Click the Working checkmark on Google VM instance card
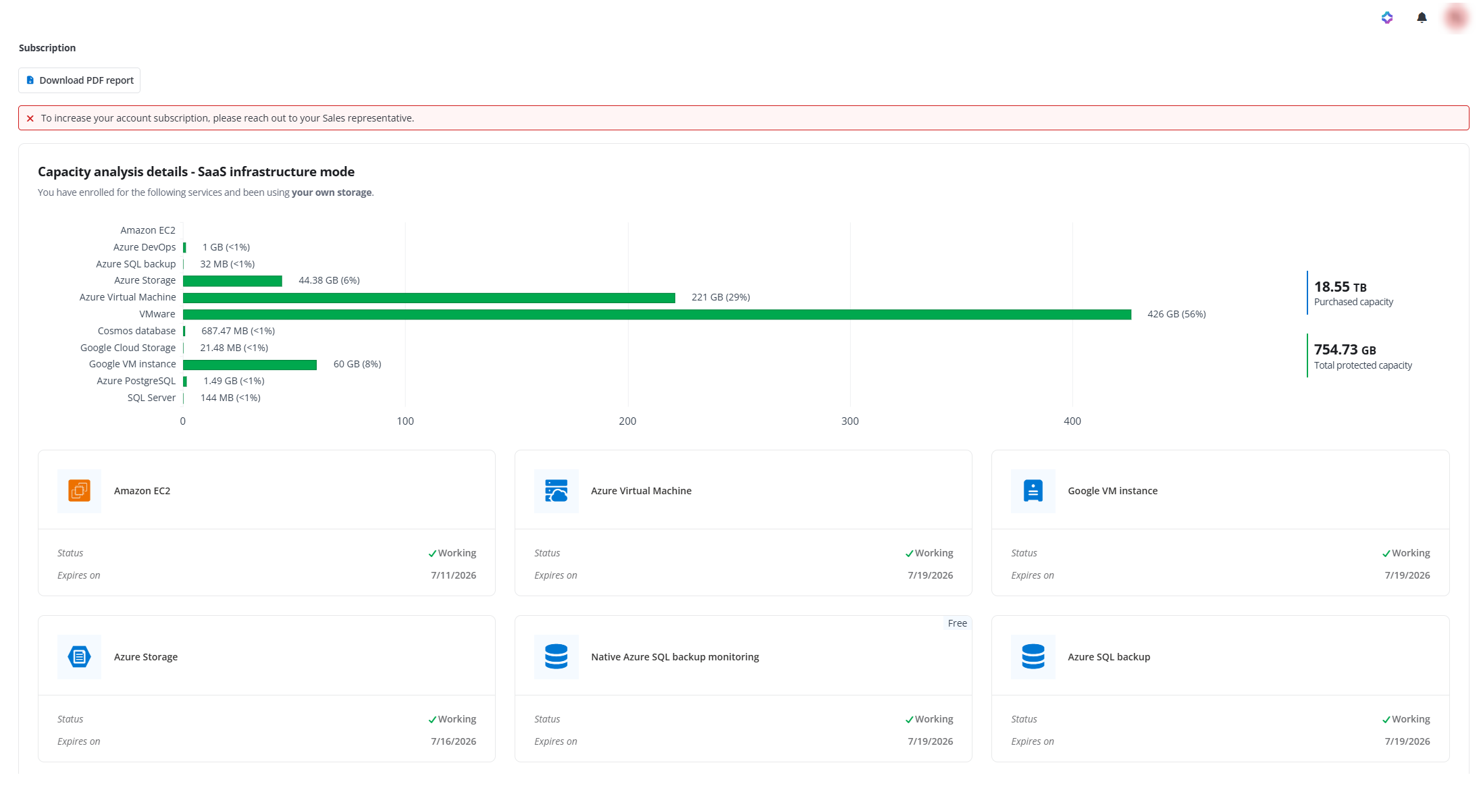Screen dimensions: 1481x790 click(1386, 554)
